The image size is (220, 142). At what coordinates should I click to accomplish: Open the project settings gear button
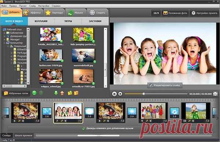[204, 13]
